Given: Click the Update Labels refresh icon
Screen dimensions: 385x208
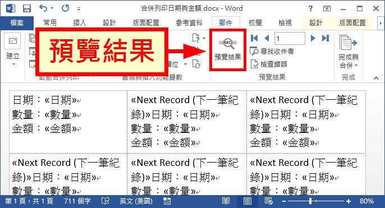Looking at the screenshot, I should tap(196, 64).
